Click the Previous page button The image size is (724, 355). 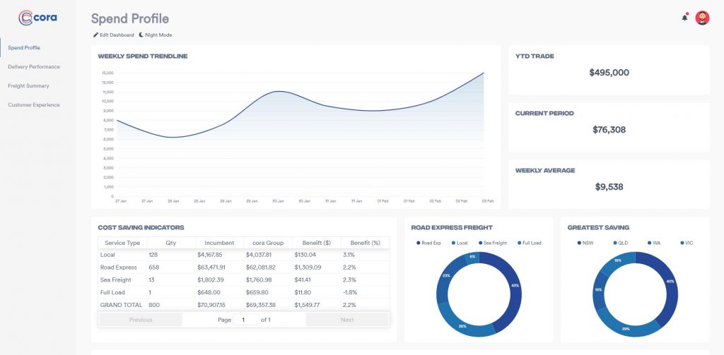pyautogui.click(x=141, y=320)
